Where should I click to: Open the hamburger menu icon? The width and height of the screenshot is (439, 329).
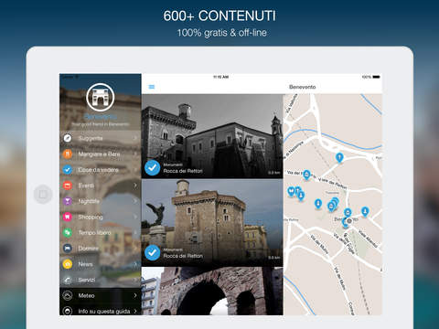click(152, 87)
